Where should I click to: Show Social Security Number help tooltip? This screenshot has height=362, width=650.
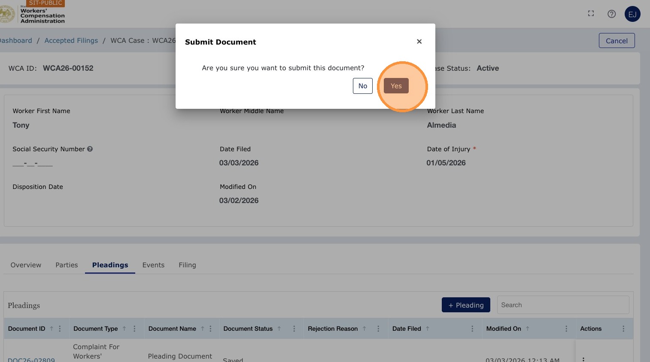pyautogui.click(x=90, y=149)
